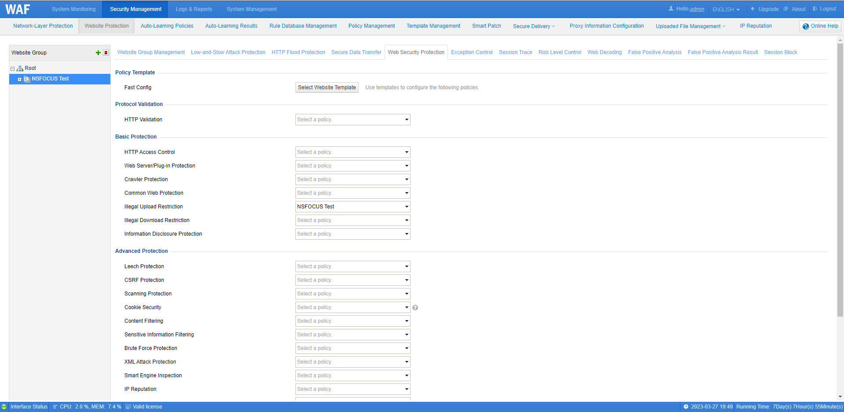Click the green Interface Status indicator icon

[4, 407]
